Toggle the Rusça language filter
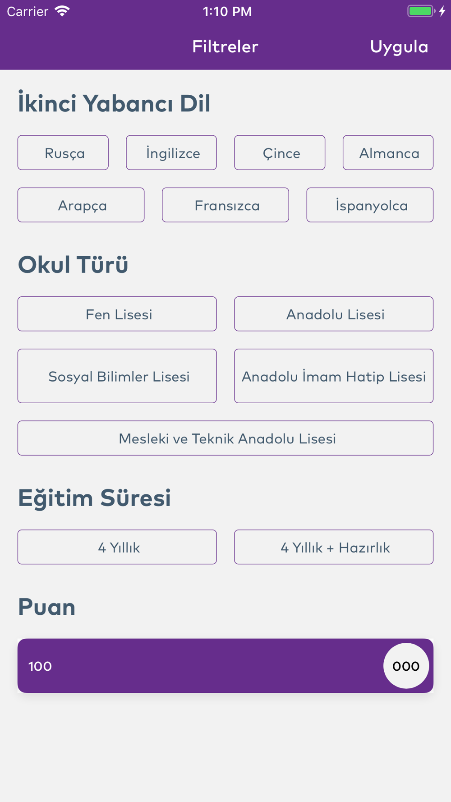 [63, 153]
